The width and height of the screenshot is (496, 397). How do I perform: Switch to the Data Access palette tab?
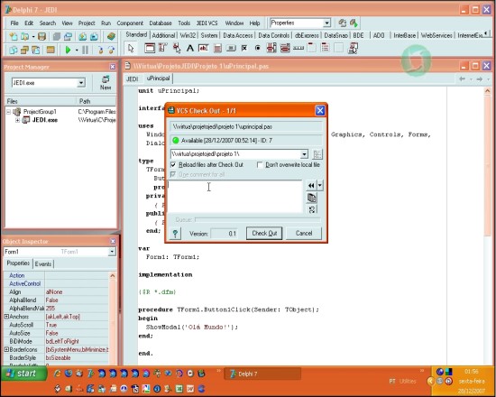[238, 35]
